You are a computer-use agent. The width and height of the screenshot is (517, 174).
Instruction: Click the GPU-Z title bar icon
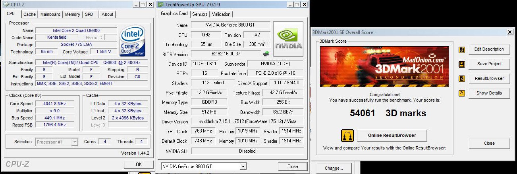click(x=160, y=5)
